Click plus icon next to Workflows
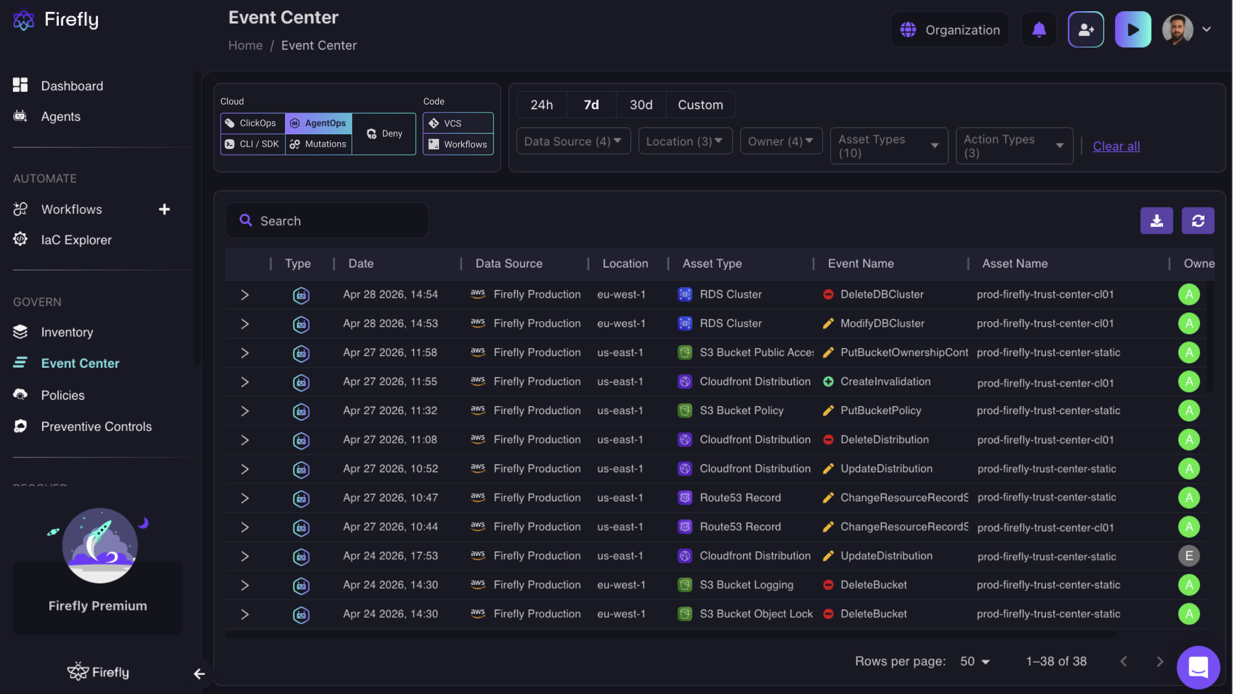 164,209
